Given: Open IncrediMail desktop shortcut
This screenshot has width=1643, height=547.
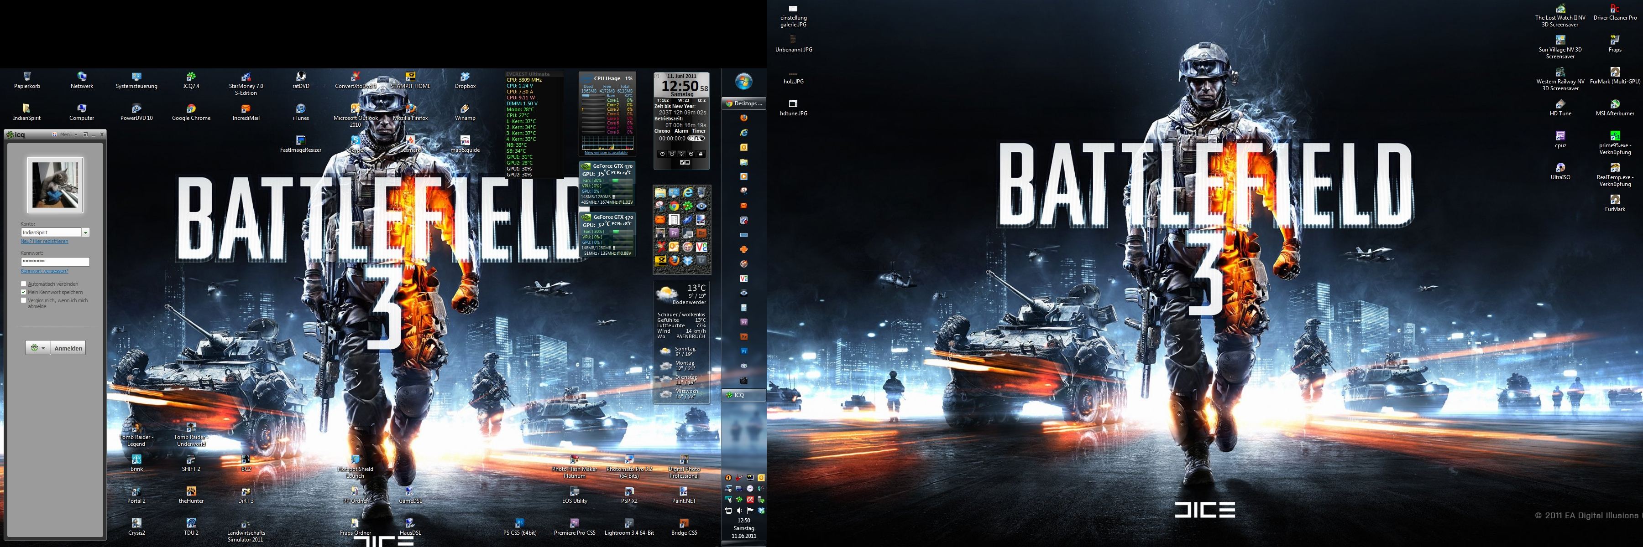Looking at the screenshot, I should [x=246, y=112].
